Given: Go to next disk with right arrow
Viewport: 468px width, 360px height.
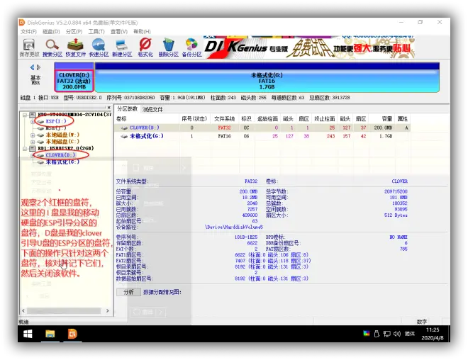Looking at the screenshot, I should point(38,67).
